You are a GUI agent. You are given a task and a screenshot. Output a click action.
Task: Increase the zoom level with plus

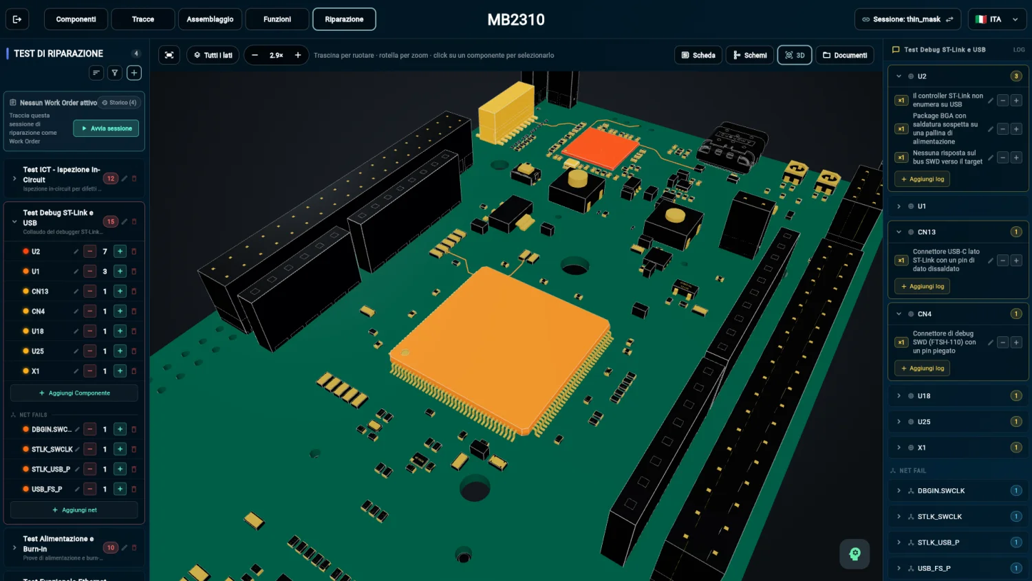298,55
